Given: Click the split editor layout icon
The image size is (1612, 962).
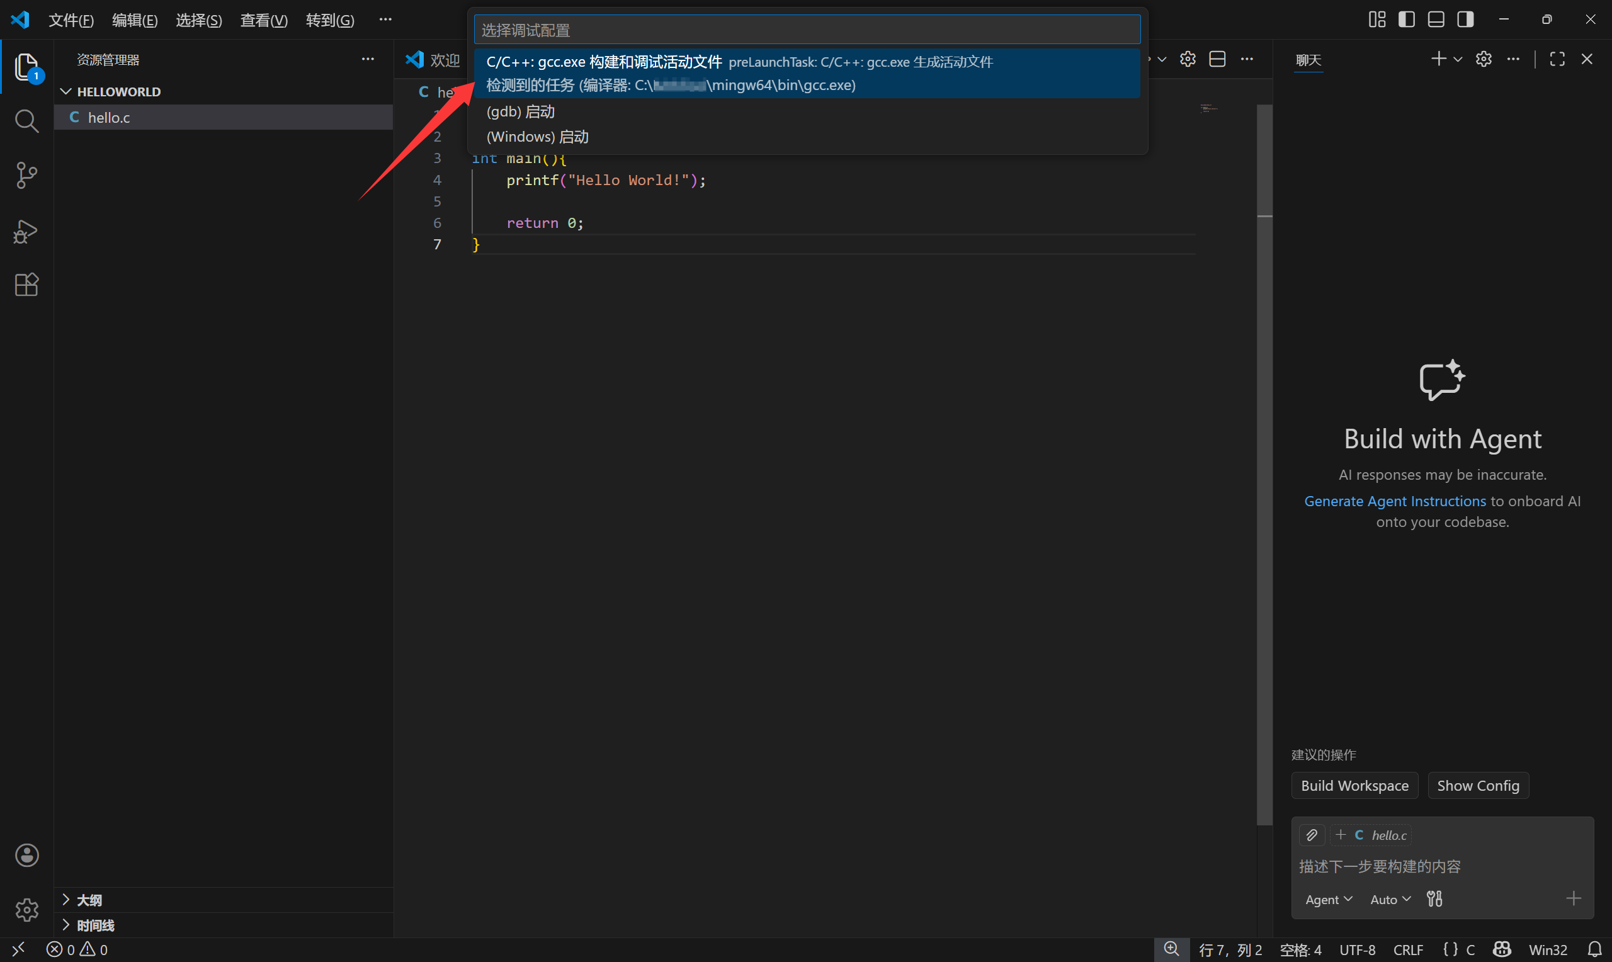Looking at the screenshot, I should pos(1217,59).
